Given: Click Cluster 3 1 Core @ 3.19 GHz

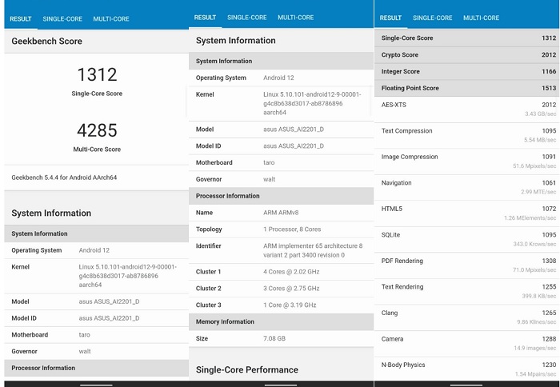Looking at the screenshot, I should click(281, 305).
